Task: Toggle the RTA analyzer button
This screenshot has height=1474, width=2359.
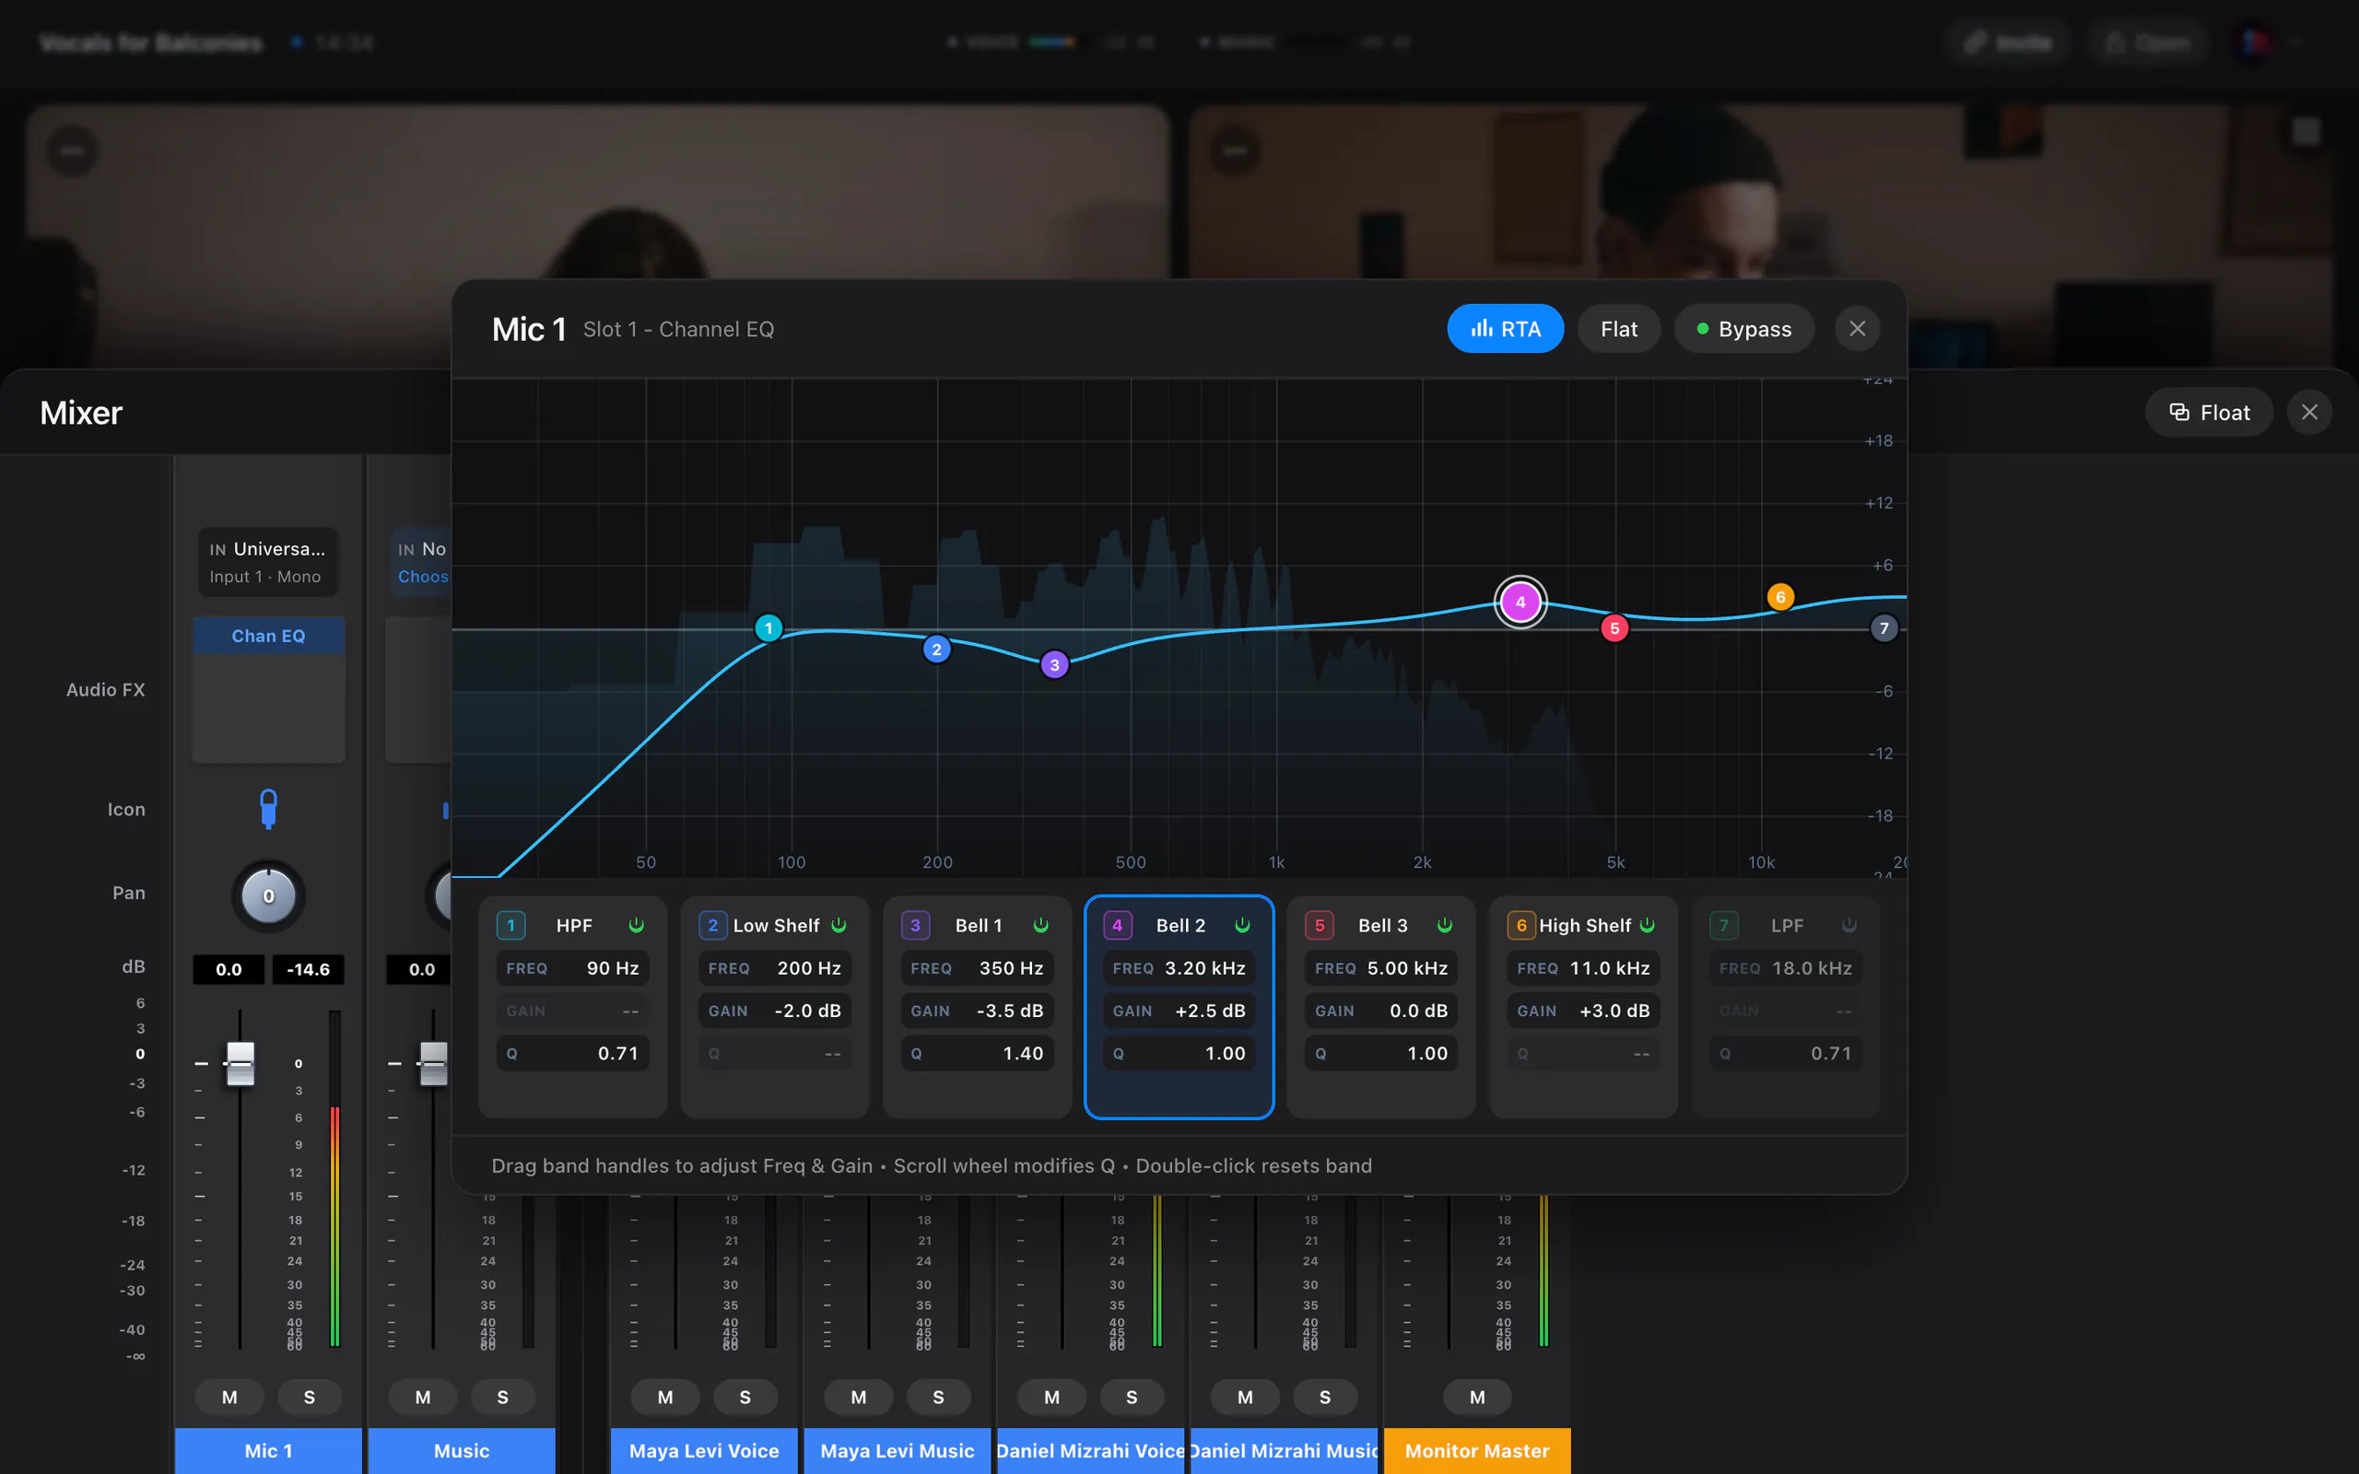Action: click(x=1505, y=329)
